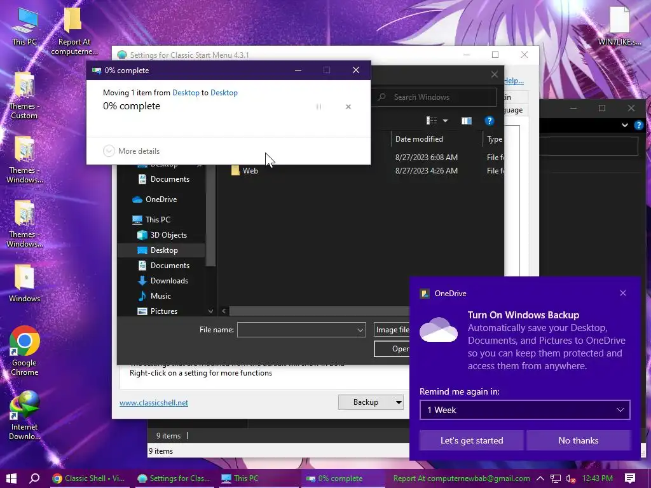Click help icon in dark Explorer window
This screenshot has width=651, height=488.
(638, 125)
